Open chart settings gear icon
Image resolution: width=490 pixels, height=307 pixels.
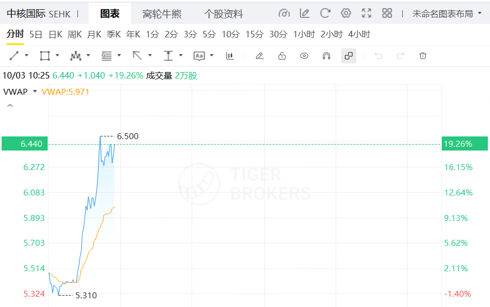coord(345,13)
